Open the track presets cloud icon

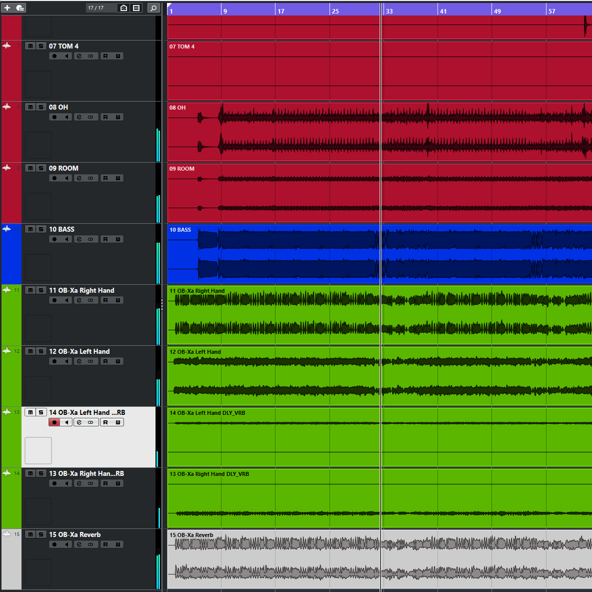click(19, 8)
